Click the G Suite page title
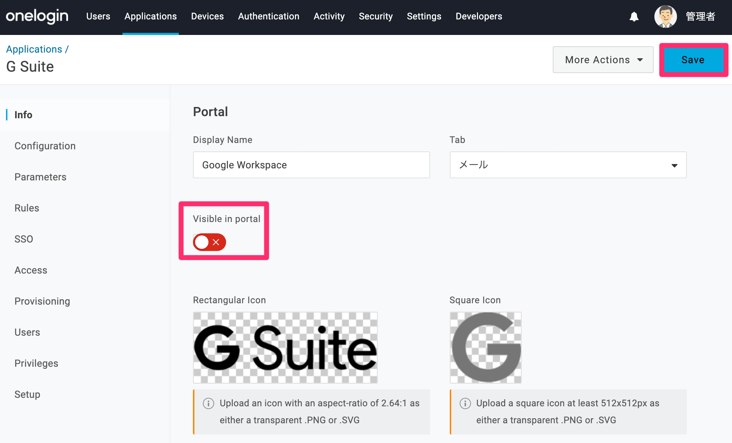Image resolution: width=732 pixels, height=443 pixels. [x=30, y=67]
